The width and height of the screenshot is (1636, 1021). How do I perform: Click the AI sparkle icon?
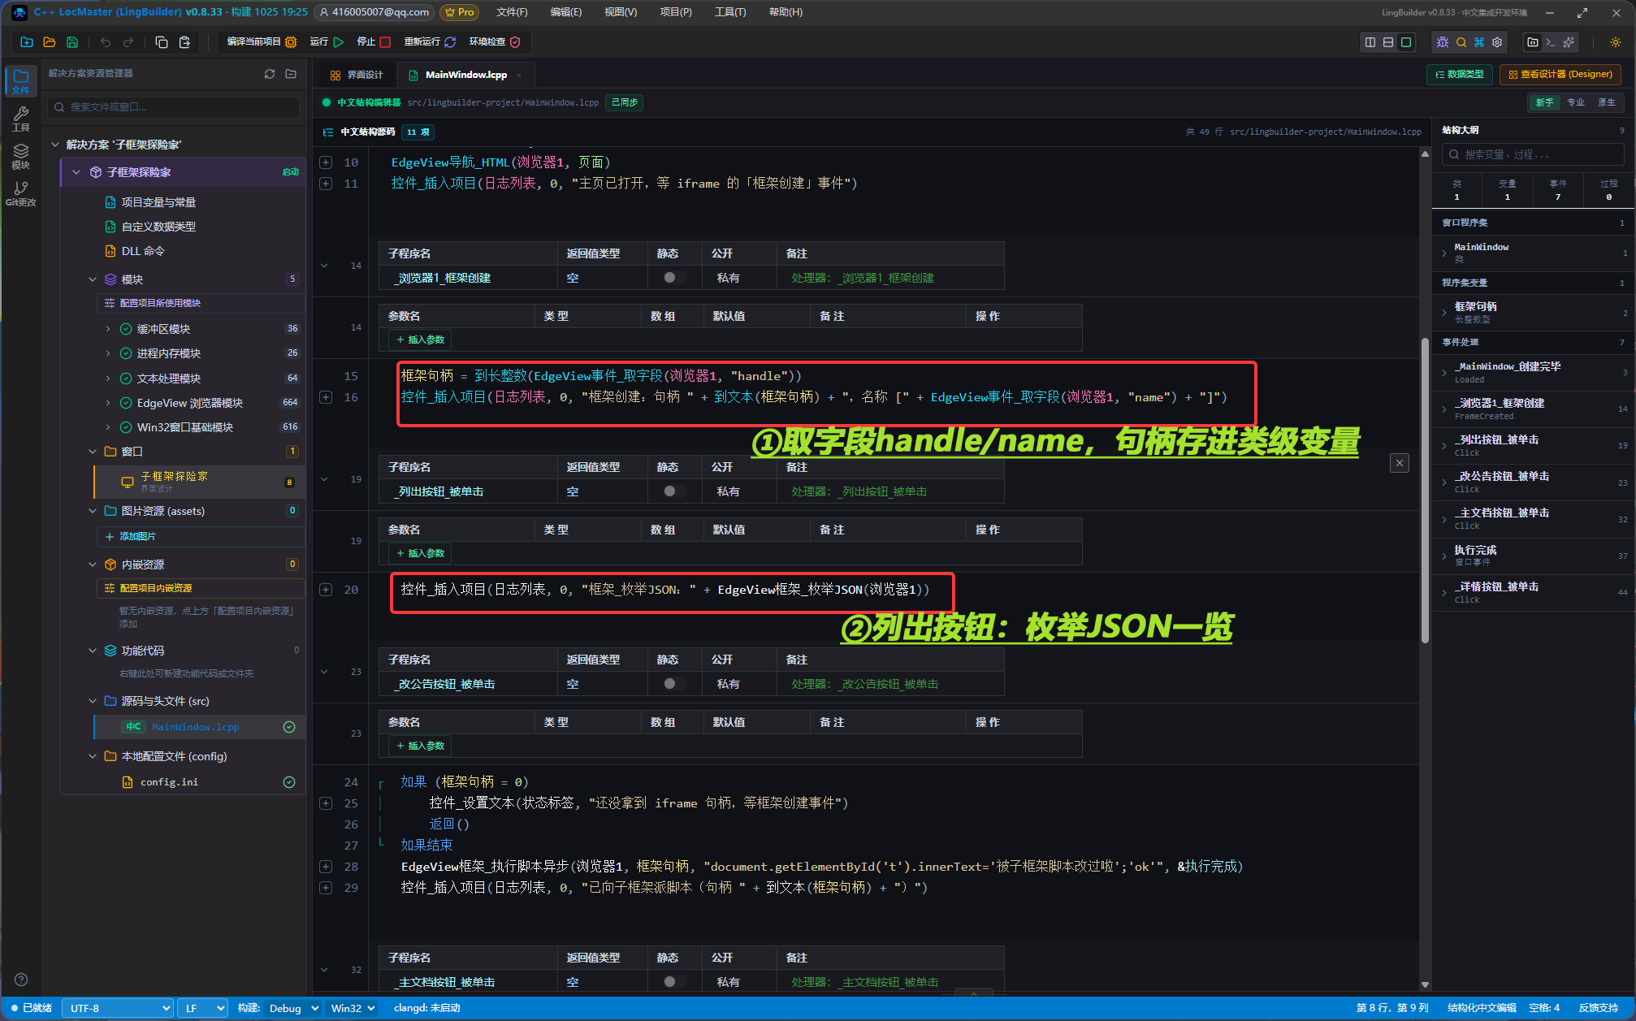tap(1569, 42)
